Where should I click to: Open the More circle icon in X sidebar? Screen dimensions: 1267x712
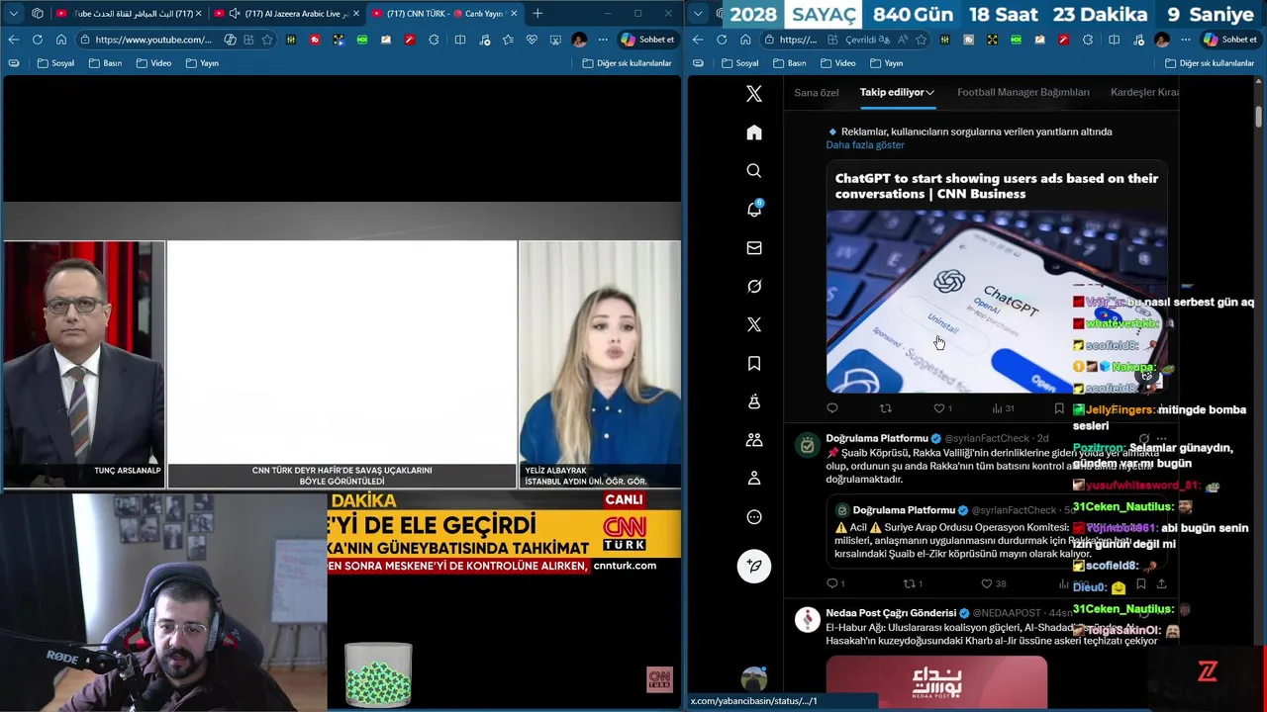point(754,517)
